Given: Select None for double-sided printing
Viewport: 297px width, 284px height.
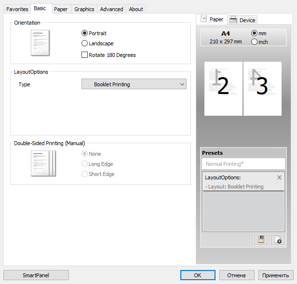Looking at the screenshot, I should click(x=84, y=154).
